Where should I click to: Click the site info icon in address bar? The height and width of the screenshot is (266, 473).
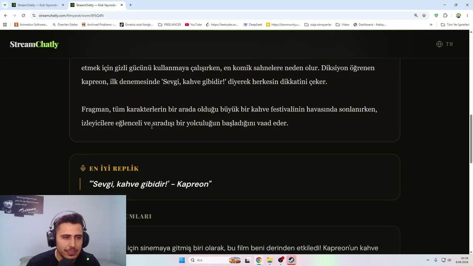pos(34,16)
